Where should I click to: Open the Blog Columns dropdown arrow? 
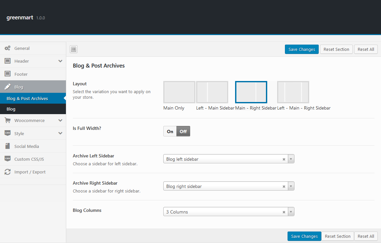291,212
